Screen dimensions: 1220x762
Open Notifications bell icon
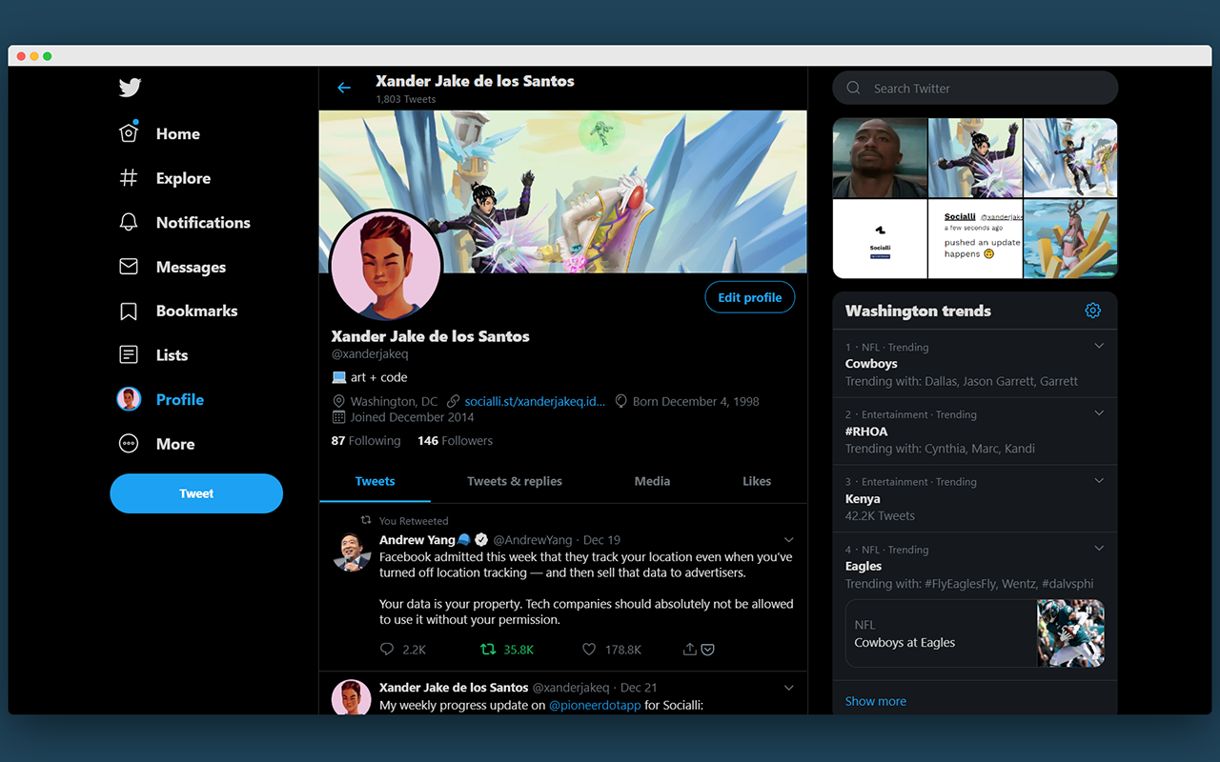coord(129,222)
